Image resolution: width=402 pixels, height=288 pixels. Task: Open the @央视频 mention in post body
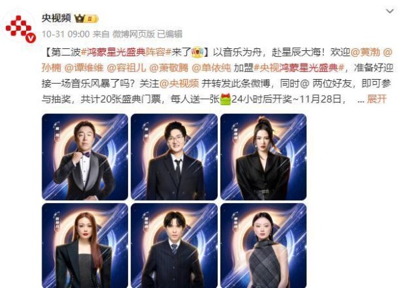179,84
